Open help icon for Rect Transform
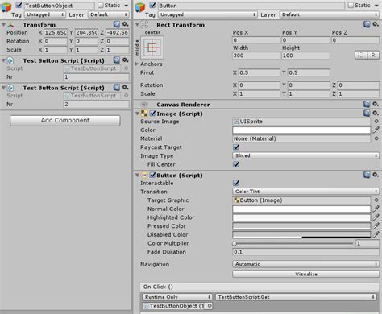Viewport: 382px width, 314px height. coord(367,24)
